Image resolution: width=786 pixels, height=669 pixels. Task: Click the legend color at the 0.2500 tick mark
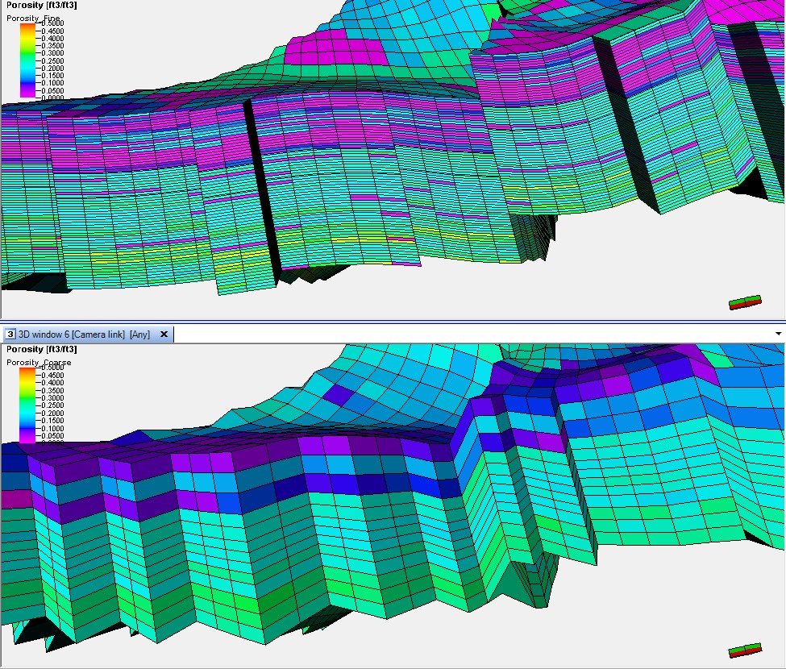pos(27,60)
